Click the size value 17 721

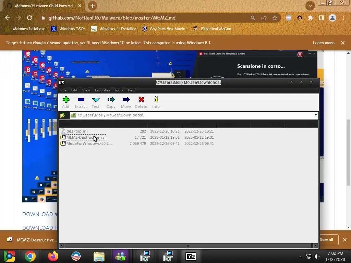140,137
